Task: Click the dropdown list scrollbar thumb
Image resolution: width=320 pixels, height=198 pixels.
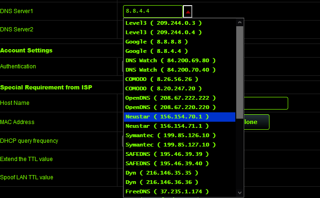Action: [x=240, y=72]
